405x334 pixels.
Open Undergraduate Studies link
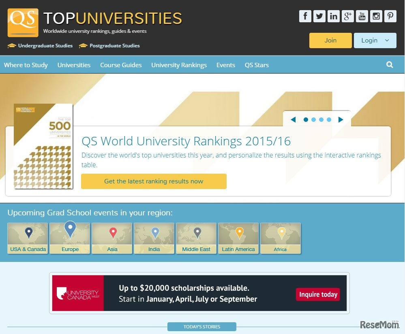click(40, 46)
